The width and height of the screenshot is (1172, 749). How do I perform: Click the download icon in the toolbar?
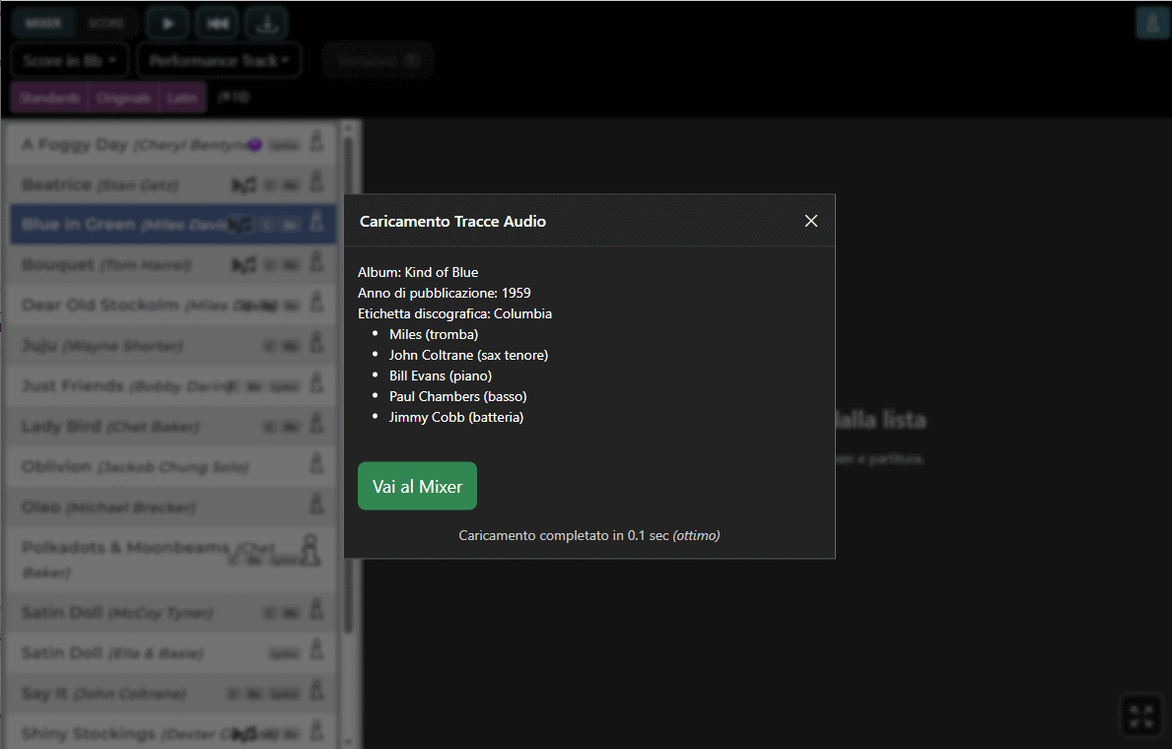click(x=267, y=24)
